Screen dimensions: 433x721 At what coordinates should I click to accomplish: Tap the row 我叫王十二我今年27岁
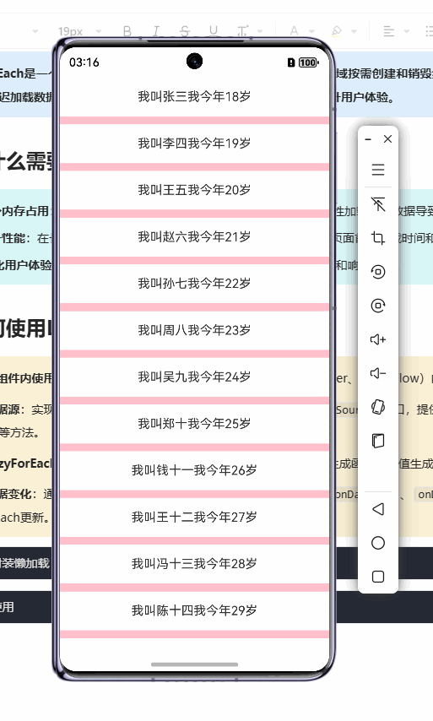click(x=194, y=518)
